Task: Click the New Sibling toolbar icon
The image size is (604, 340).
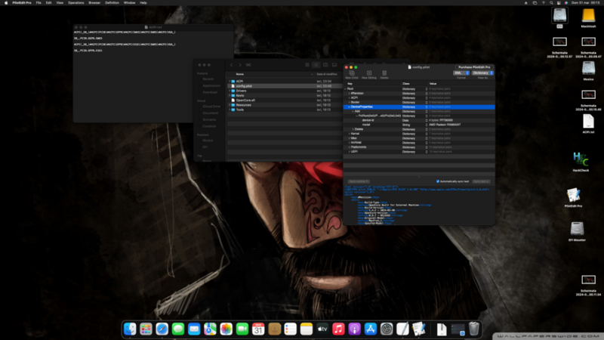Action: (368, 74)
